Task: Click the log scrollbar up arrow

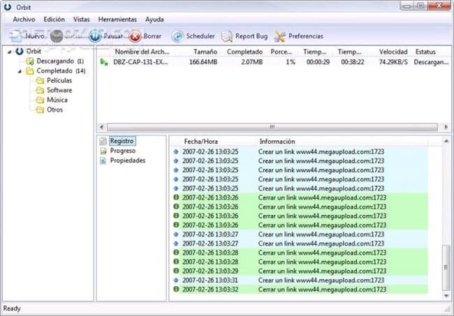Action: (446, 141)
